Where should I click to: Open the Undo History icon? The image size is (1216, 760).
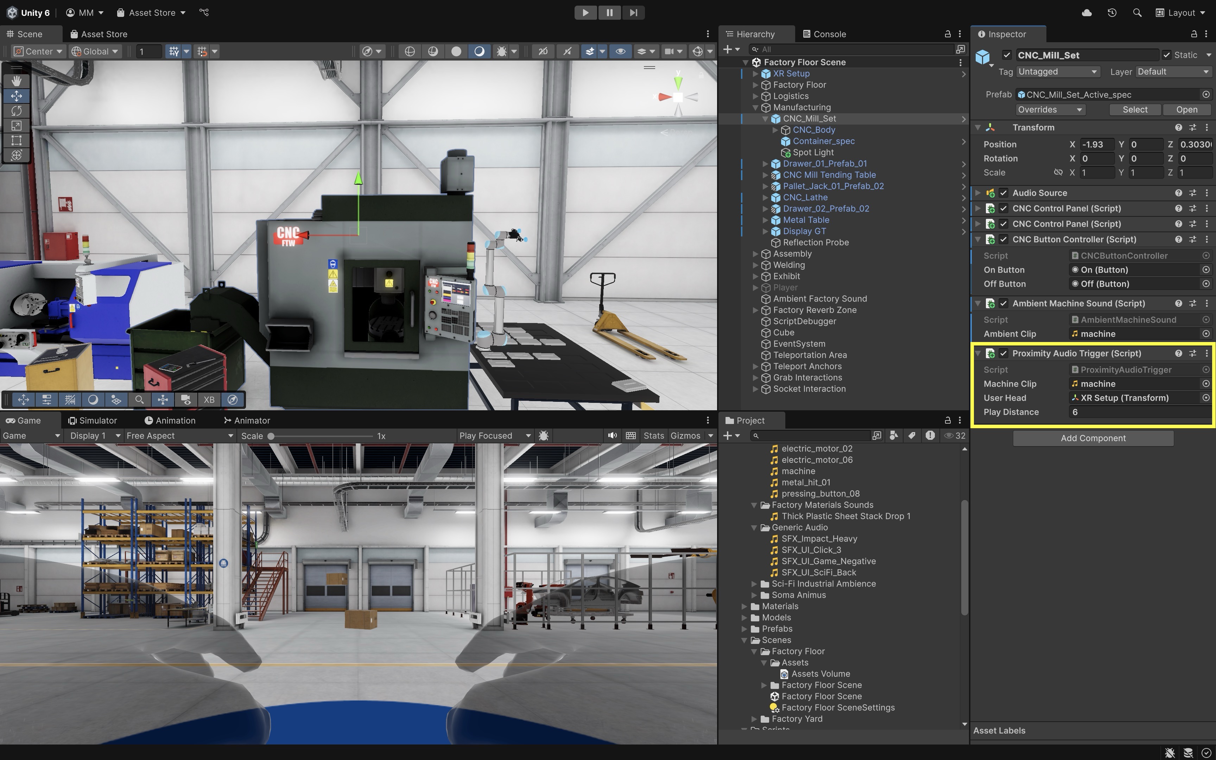(1111, 13)
